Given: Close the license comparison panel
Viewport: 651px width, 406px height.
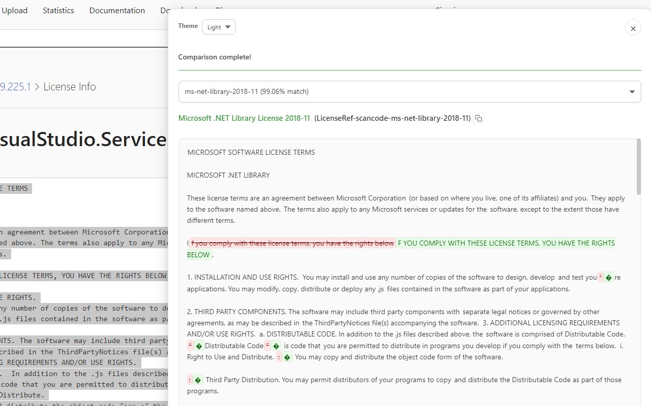Looking at the screenshot, I should click(x=633, y=28).
